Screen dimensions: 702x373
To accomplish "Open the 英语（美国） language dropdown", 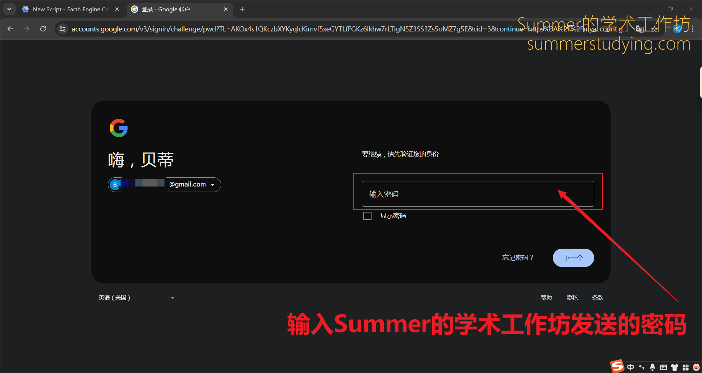I will pyautogui.click(x=136, y=298).
